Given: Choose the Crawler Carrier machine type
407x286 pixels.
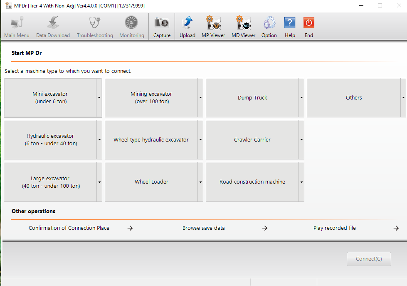Looking at the screenshot, I should point(252,139).
